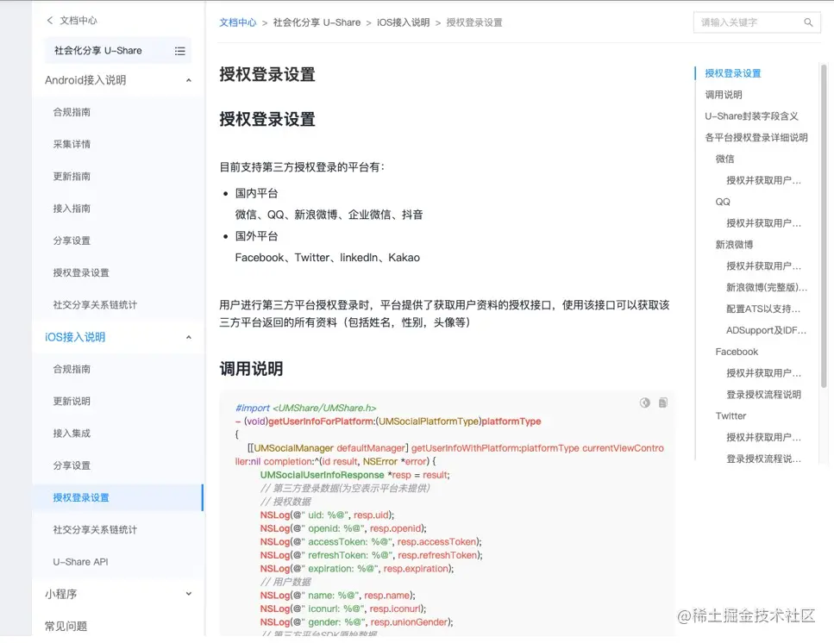834x643 pixels.
Task: Click the iOS接入说明 breadcrumb
Action: tap(403, 22)
